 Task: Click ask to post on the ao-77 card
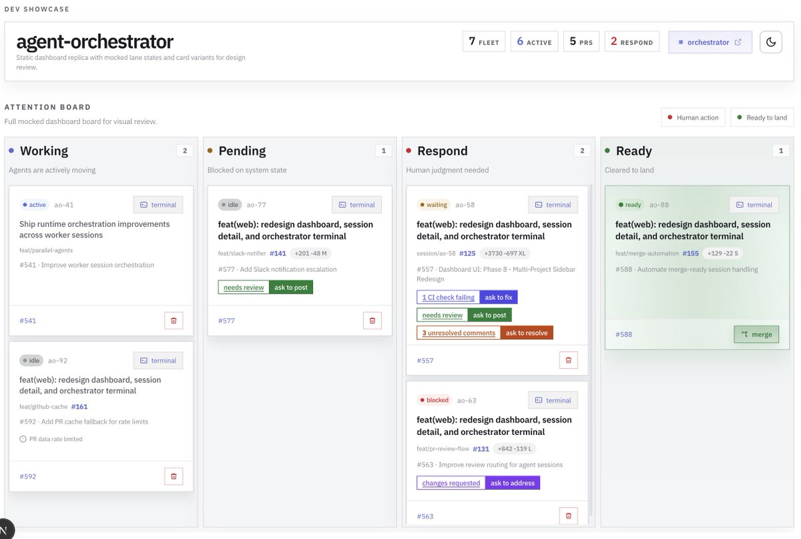pos(291,288)
